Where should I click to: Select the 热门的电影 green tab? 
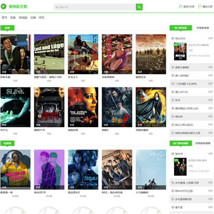181,28
